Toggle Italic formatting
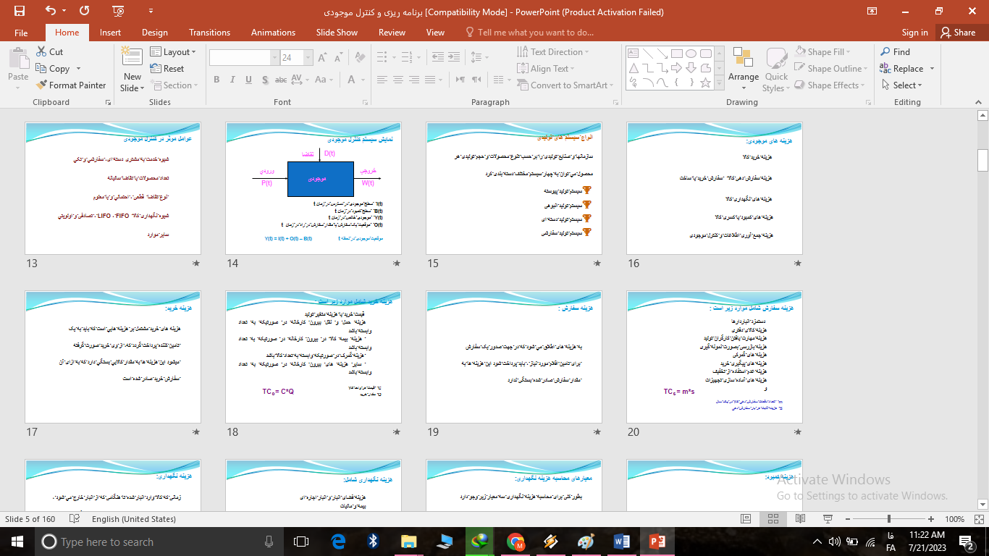The height and width of the screenshot is (556, 989). pyautogui.click(x=233, y=80)
